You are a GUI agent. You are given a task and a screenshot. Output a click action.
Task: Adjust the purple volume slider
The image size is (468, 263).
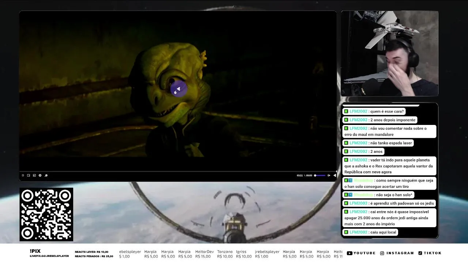(x=320, y=175)
